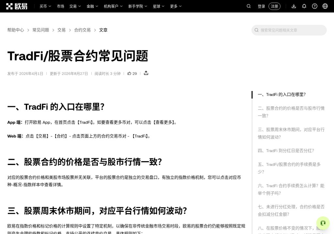Open the language globe icon
This screenshot has height=234, width=334.
(x=325, y=6)
